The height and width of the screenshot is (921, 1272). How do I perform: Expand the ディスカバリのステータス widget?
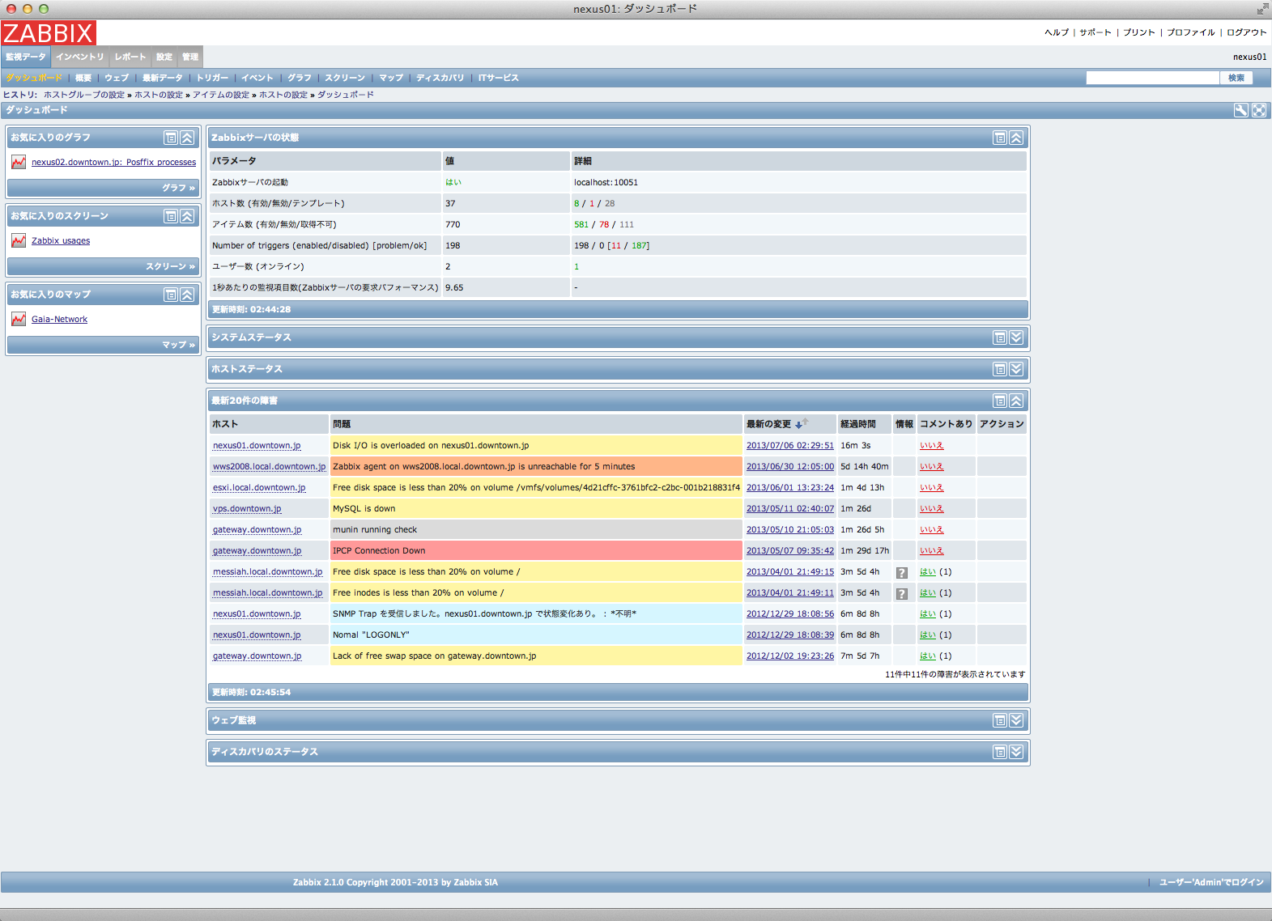[1016, 752]
